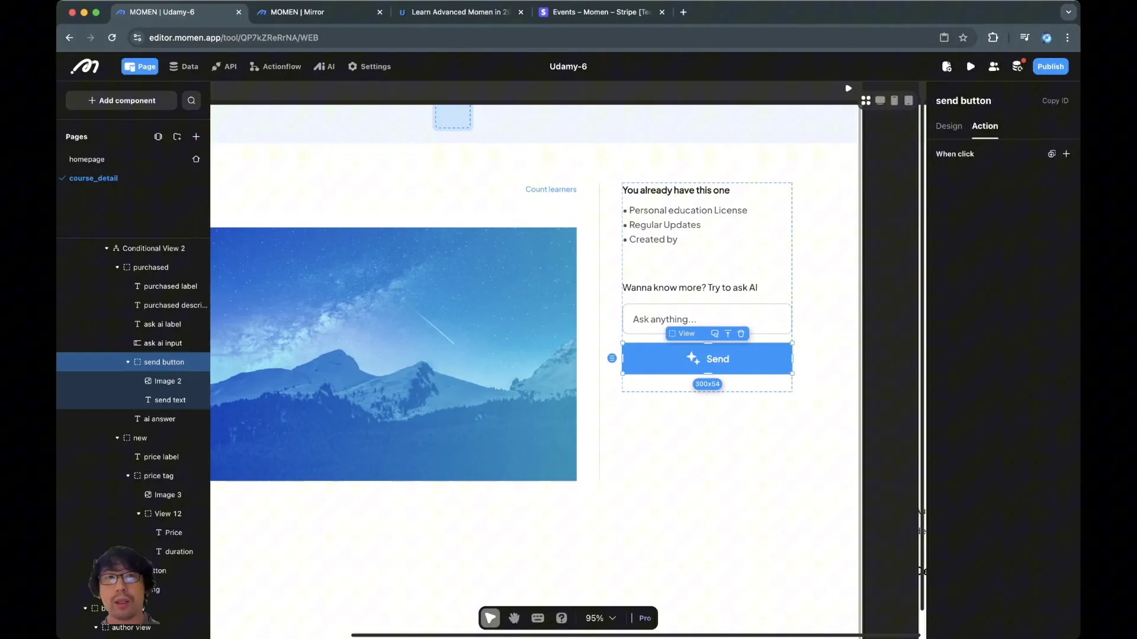The width and height of the screenshot is (1137, 639).
Task: Search components with the magnifier icon
Action: [x=191, y=101]
